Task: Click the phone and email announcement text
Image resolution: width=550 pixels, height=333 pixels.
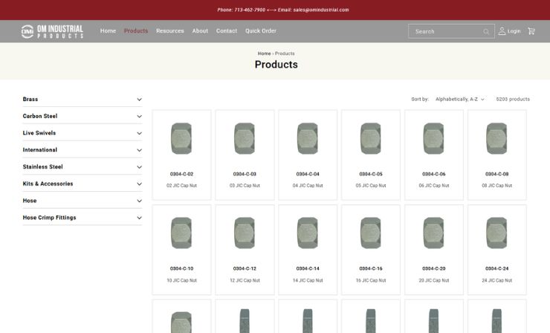Action: tap(282, 10)
